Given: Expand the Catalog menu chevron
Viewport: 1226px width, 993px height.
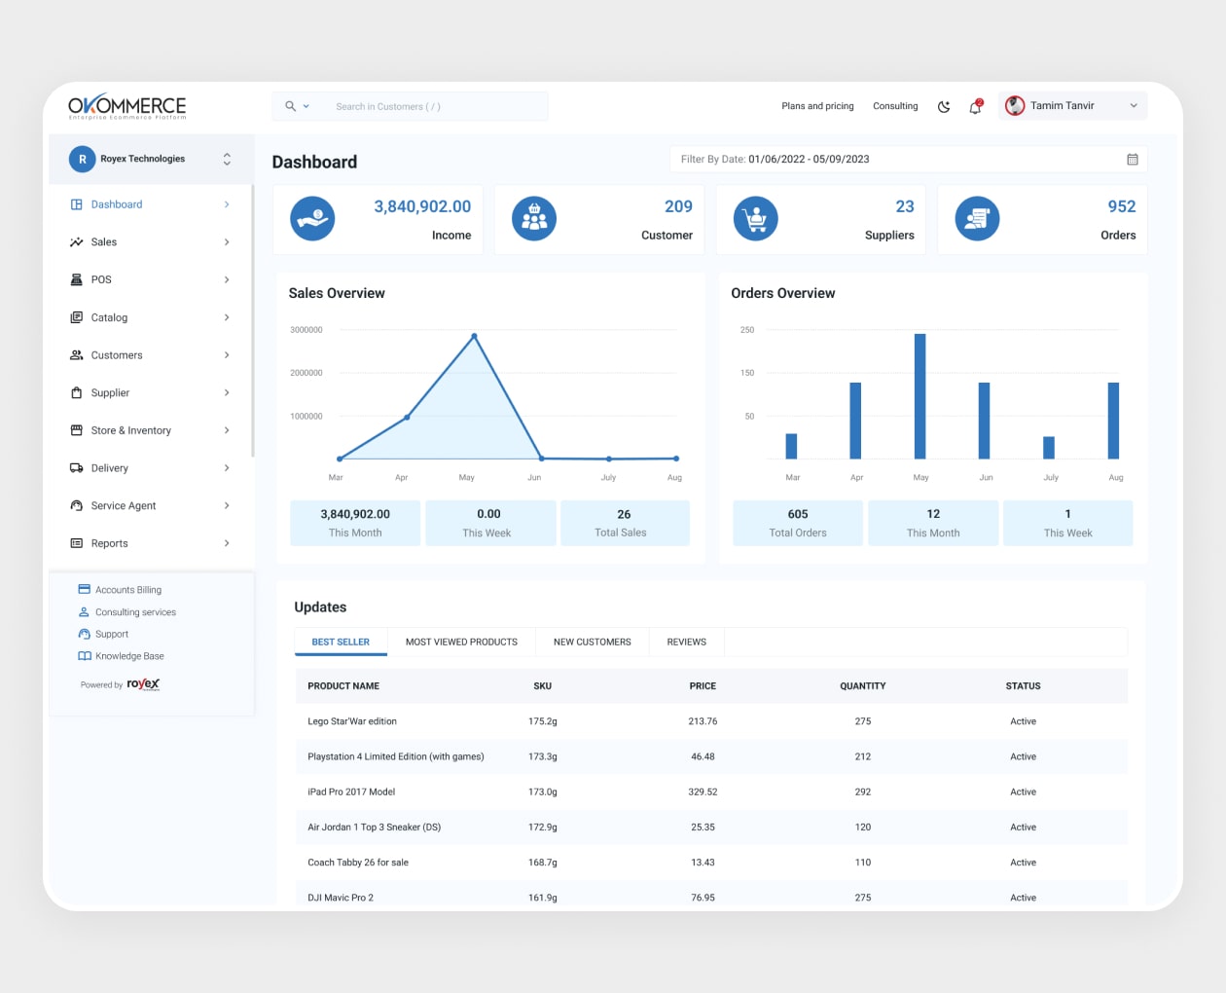Looking at the screenshot, I should 226,316.
